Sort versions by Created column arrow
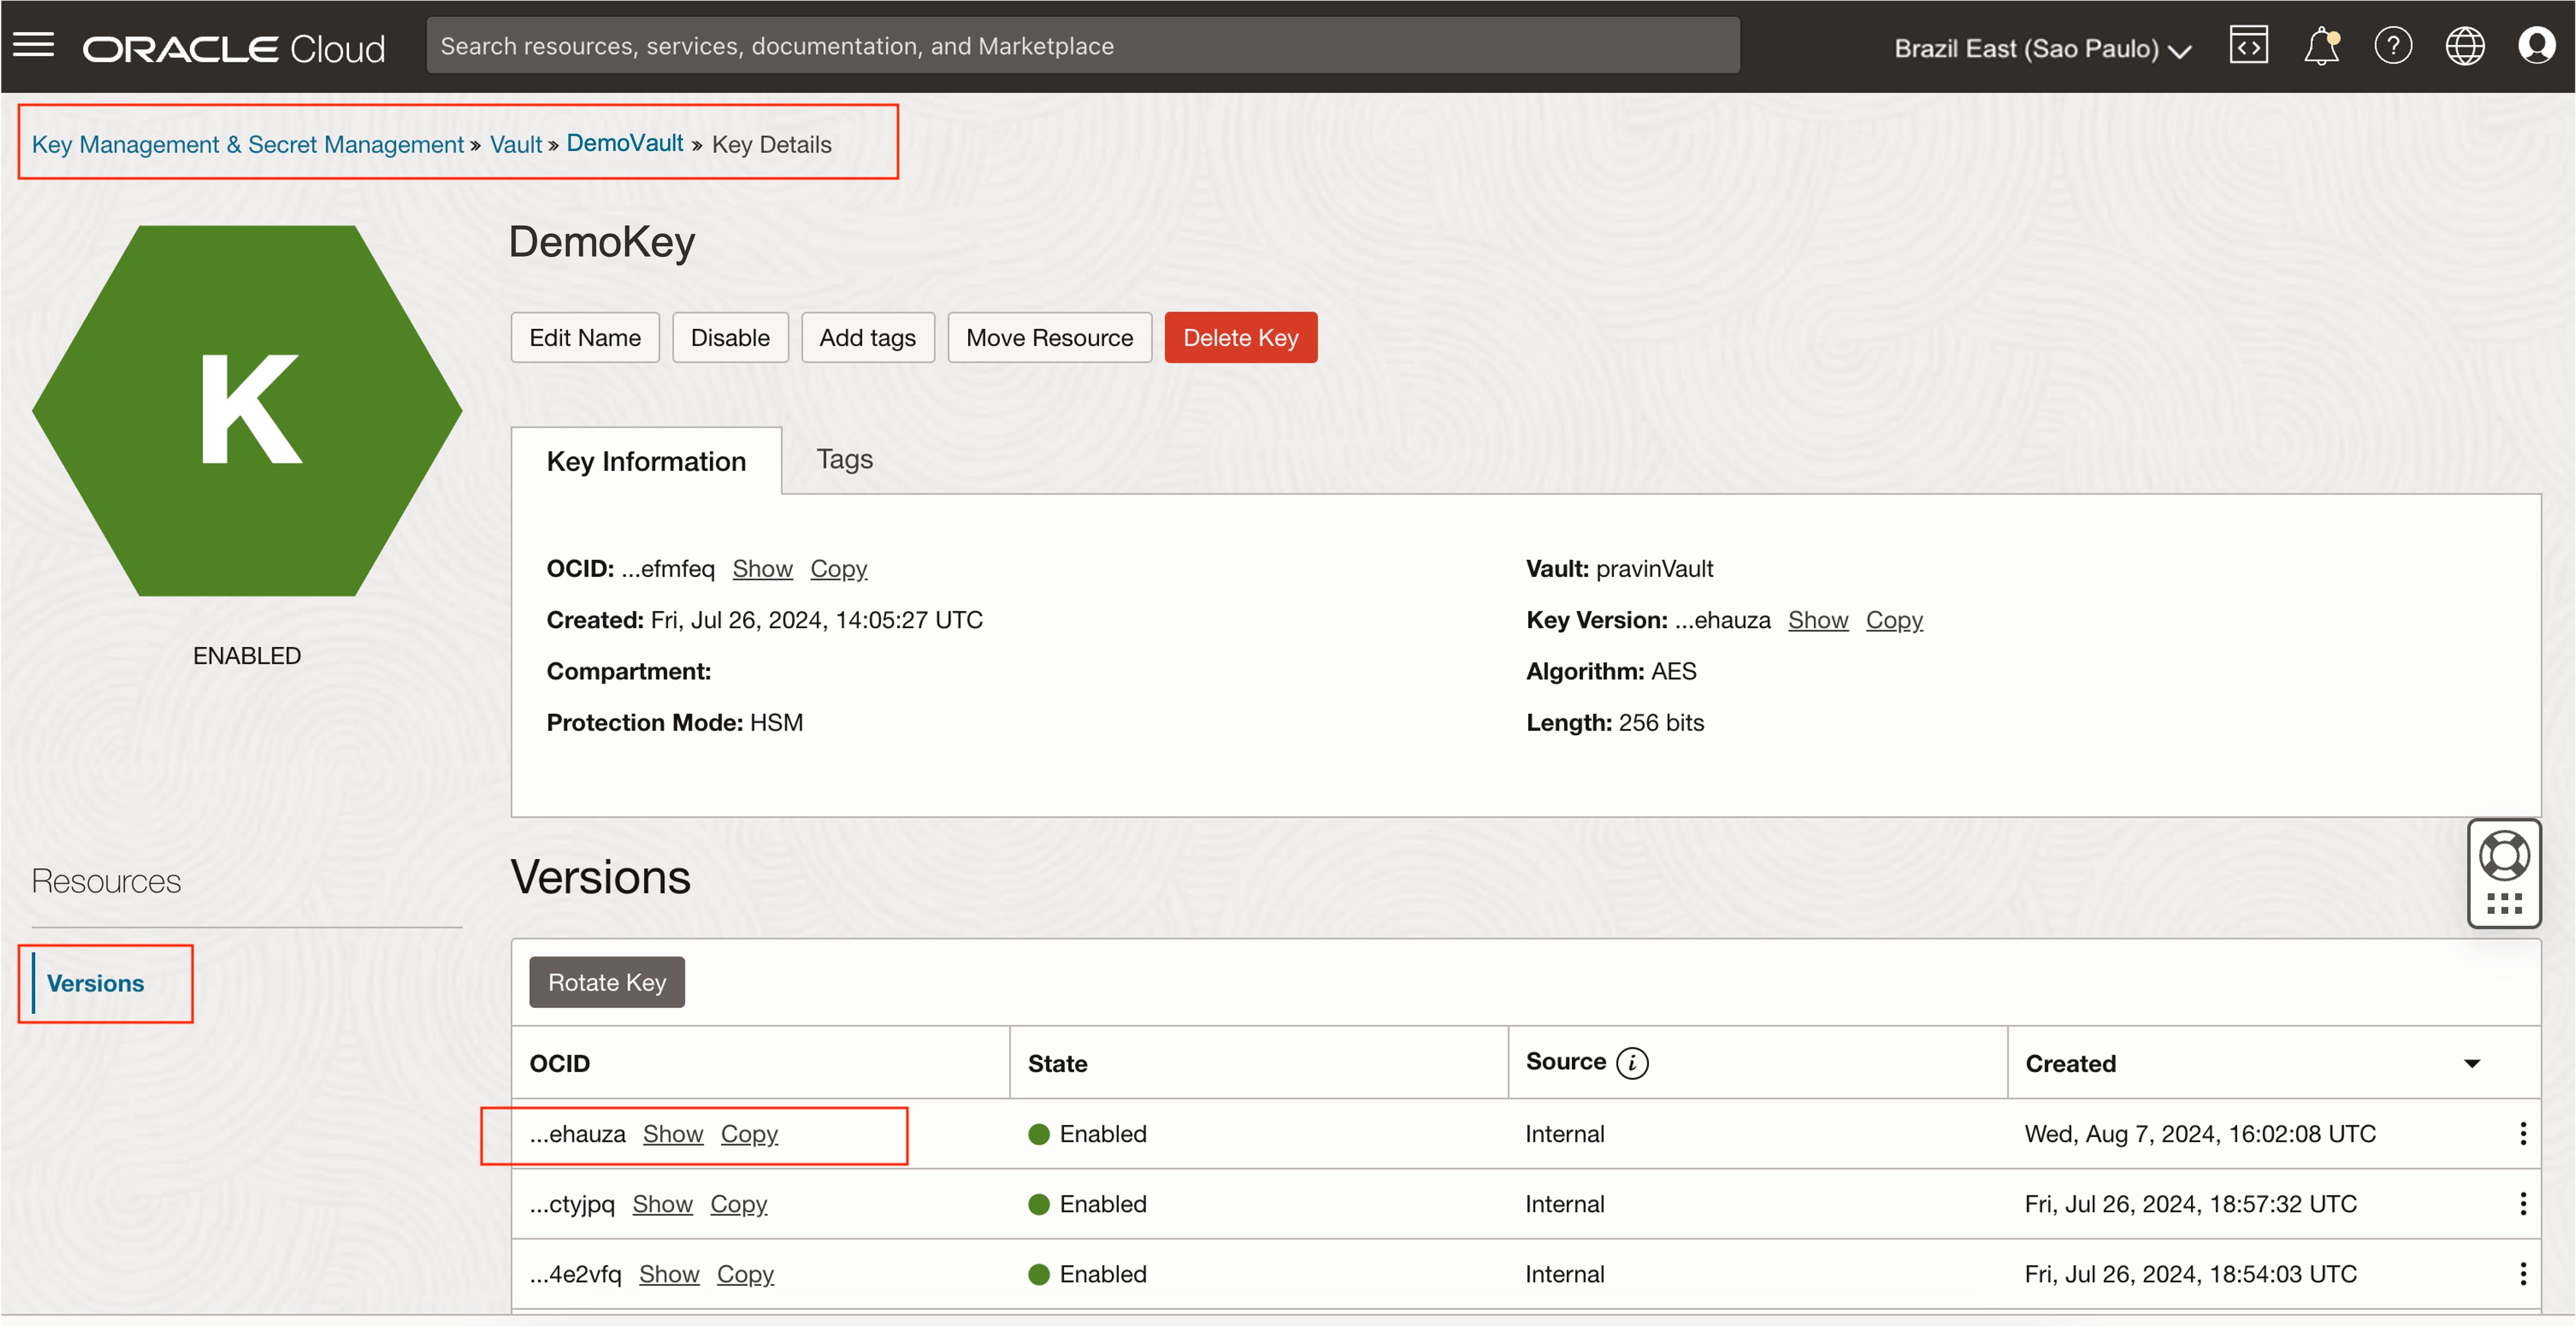This screenshot has height=1327, width=2576. point(2471,1063)
